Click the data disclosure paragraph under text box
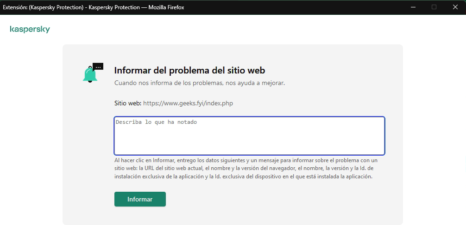466x225 pixels. 246,168
